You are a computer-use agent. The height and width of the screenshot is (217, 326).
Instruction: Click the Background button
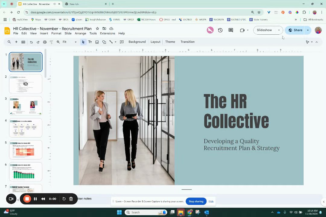pos(137,42)
